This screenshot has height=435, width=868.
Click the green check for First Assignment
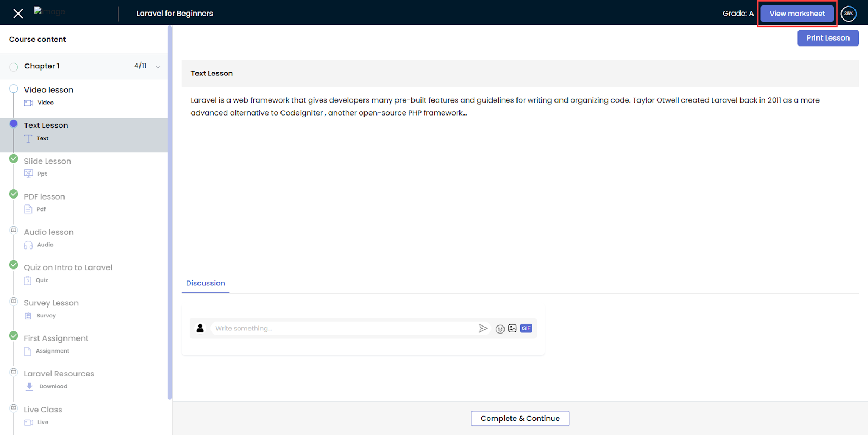[x=14, y=336]
